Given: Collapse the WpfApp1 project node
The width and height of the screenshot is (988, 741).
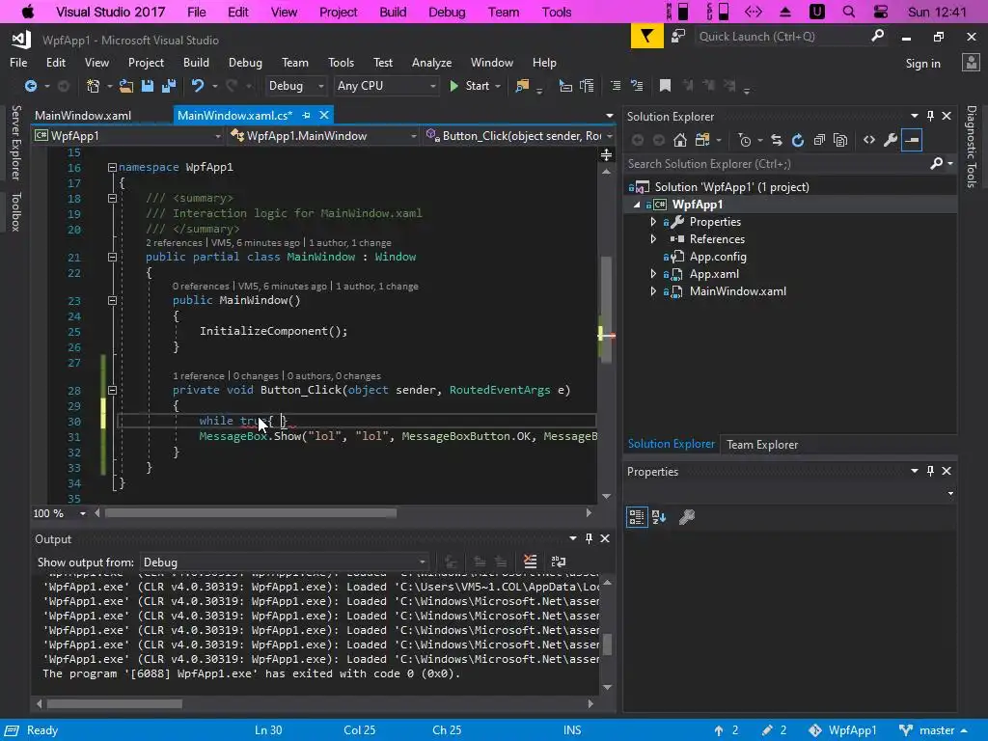Looking at the screenshot, I should [x=637, y=205].
